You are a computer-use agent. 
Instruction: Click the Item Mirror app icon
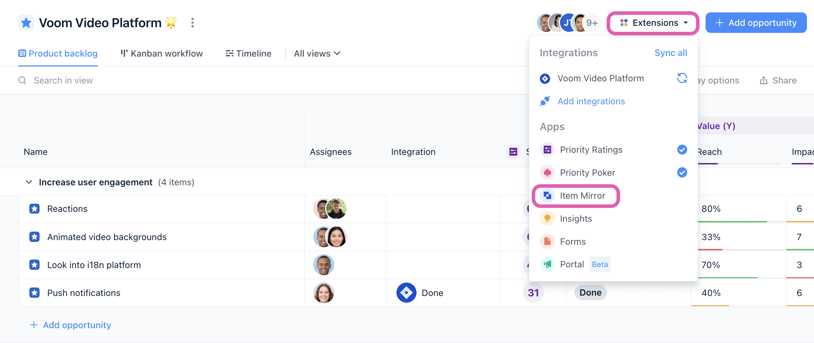coord(547,196)
